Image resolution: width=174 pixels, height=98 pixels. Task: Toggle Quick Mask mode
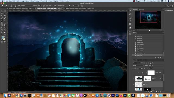click(x=2, y=42)
